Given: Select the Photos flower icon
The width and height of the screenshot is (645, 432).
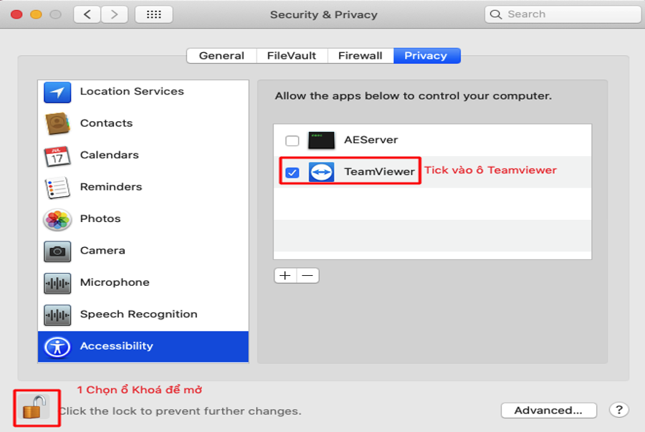Looking at the screenshot, I should [x=57, y=219].
